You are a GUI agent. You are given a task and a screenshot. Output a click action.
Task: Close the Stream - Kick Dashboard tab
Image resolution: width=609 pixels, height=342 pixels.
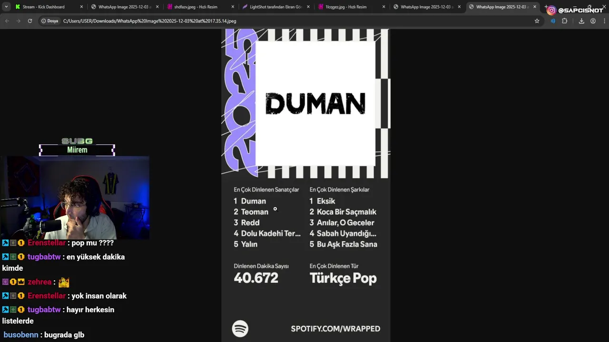[81, 7]
